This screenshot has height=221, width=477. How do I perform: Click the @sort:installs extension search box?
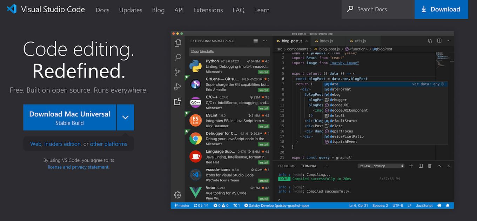229,52
